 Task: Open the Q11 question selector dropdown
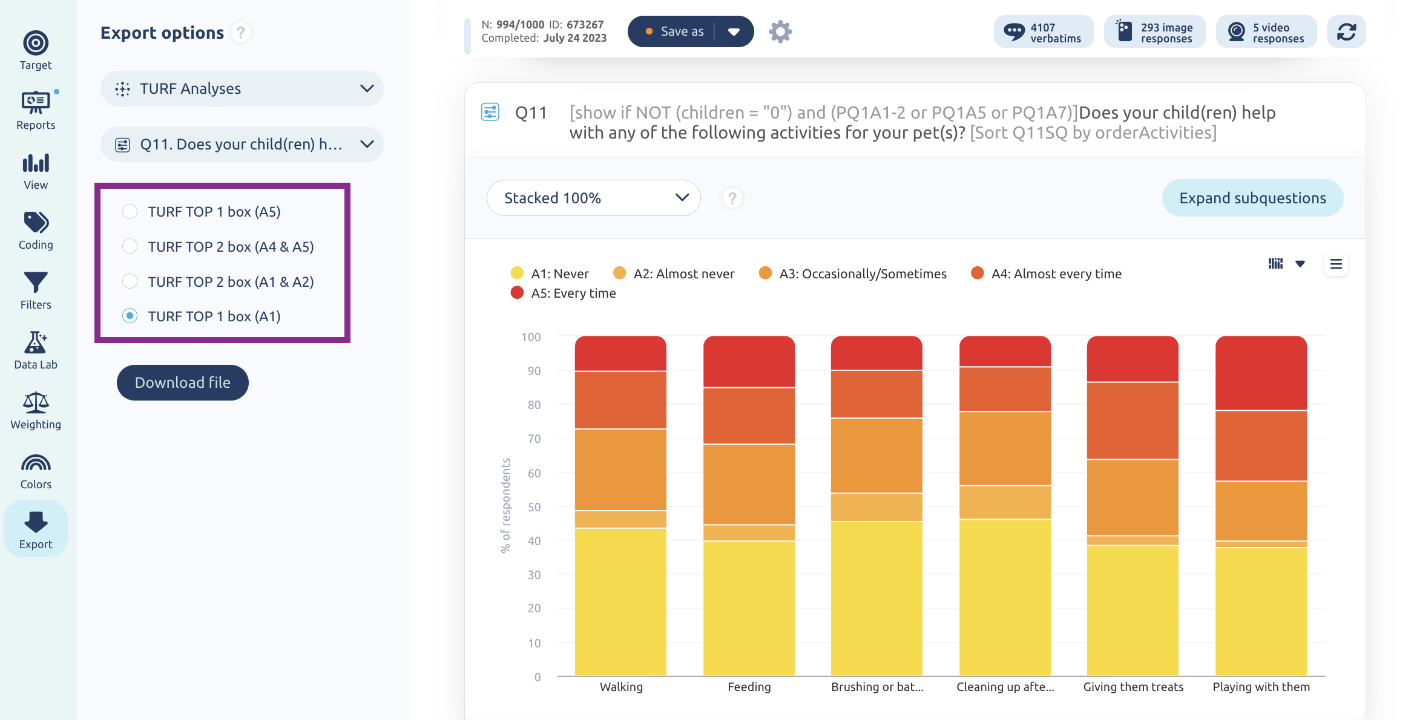(x=242, y=145)
